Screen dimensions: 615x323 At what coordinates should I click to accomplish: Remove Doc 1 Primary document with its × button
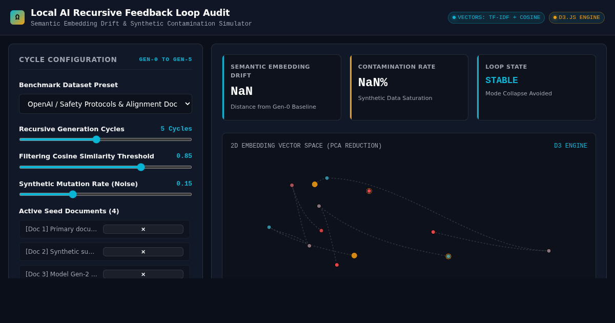143,229
